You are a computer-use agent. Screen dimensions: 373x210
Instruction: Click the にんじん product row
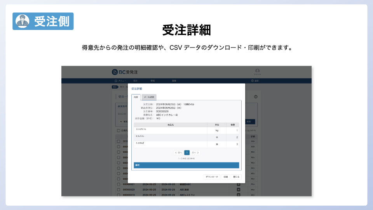coord(186,137)
